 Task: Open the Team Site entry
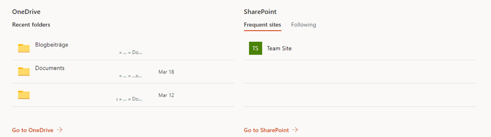279,49
